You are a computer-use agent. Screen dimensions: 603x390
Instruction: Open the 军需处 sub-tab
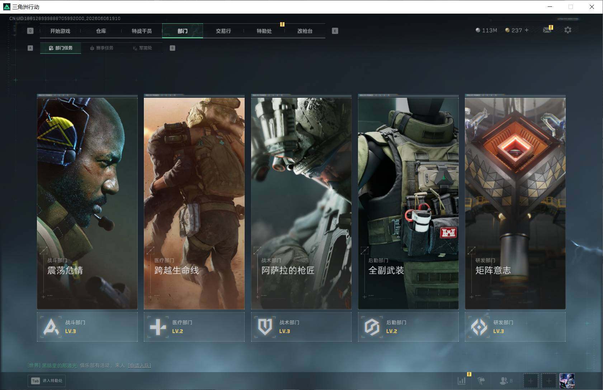click(142, 48)
